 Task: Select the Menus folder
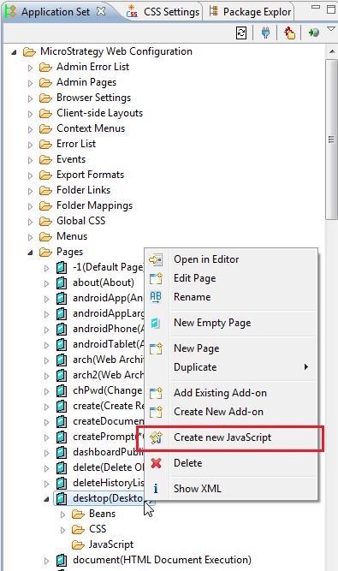point(72,236)
